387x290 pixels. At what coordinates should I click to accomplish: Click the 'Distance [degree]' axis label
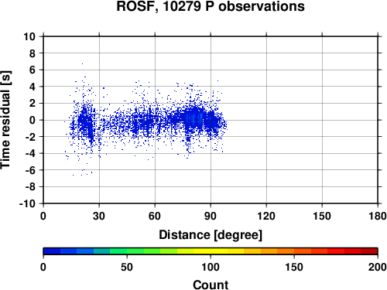point(211,235)
